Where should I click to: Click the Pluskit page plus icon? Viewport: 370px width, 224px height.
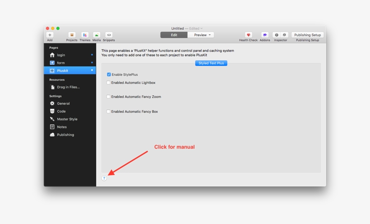point(52,70)
